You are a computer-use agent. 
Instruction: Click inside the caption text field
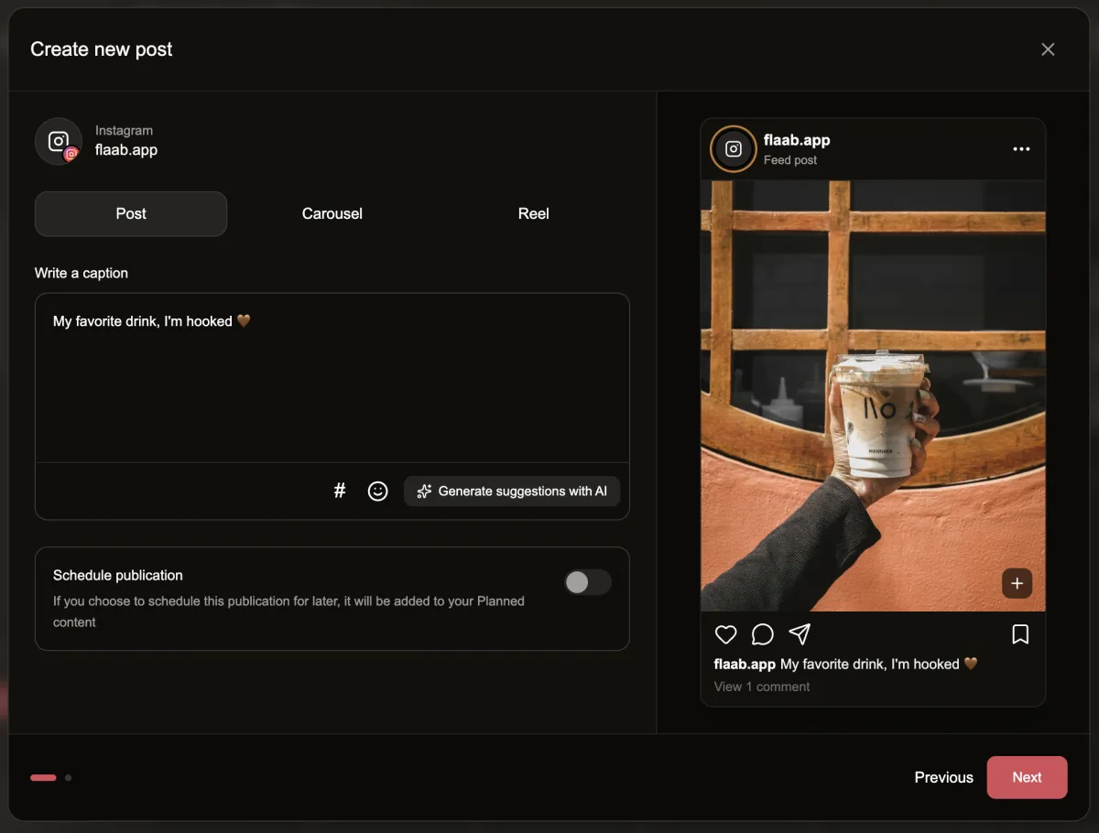[x=332, y=384]
